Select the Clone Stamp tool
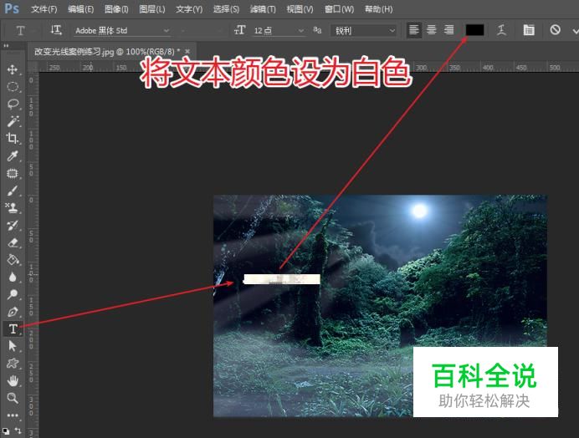This screenshot has width=579, height=438. coord(13,208)
